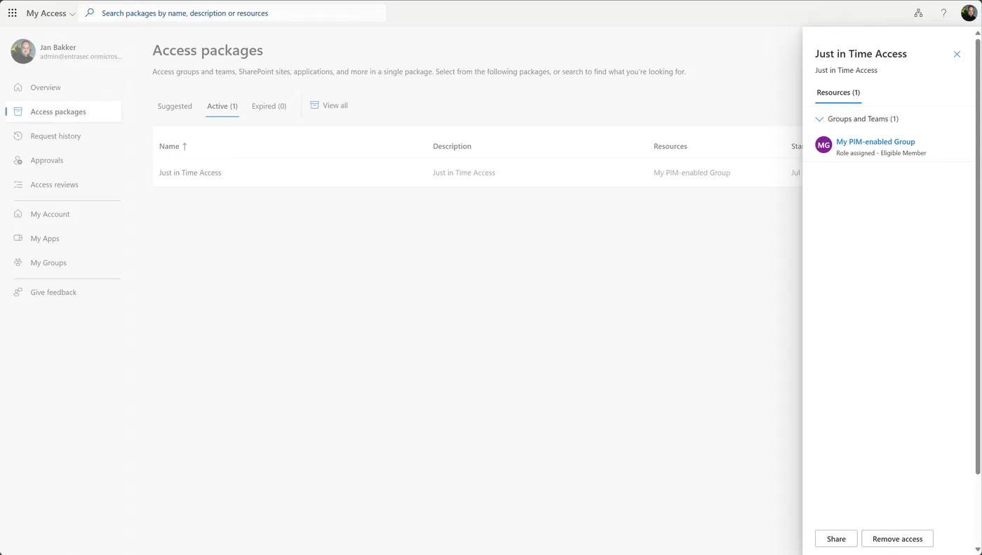The height and width of the screenshot is (555, 982).
Task: Switch to the Suggested tab
Action: 175,106
